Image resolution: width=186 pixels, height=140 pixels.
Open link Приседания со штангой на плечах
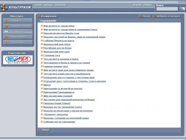coord(63,88)
